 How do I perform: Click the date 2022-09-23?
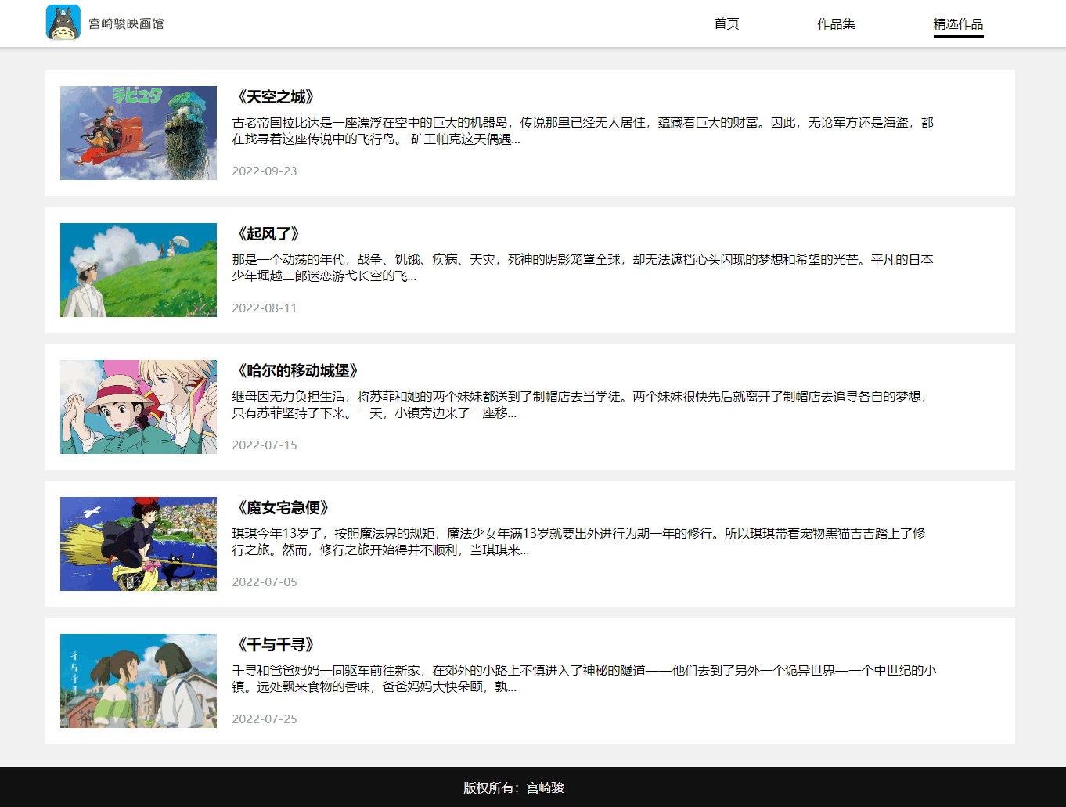pyautogui.click(x=265, y=171)
